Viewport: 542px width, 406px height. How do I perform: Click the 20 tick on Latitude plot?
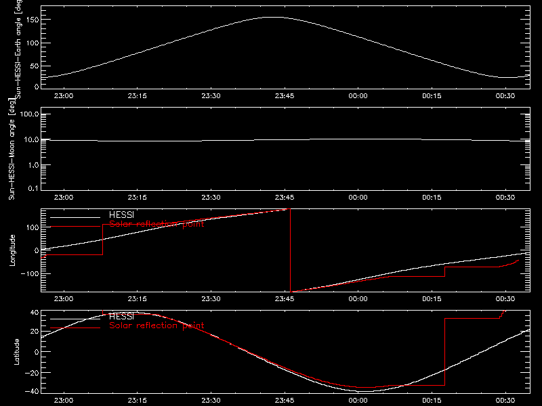click(x=35, y=332)
